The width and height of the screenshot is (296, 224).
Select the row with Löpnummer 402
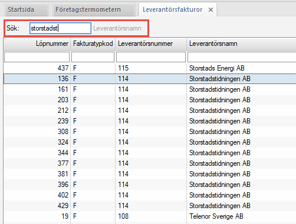(150, 195)
